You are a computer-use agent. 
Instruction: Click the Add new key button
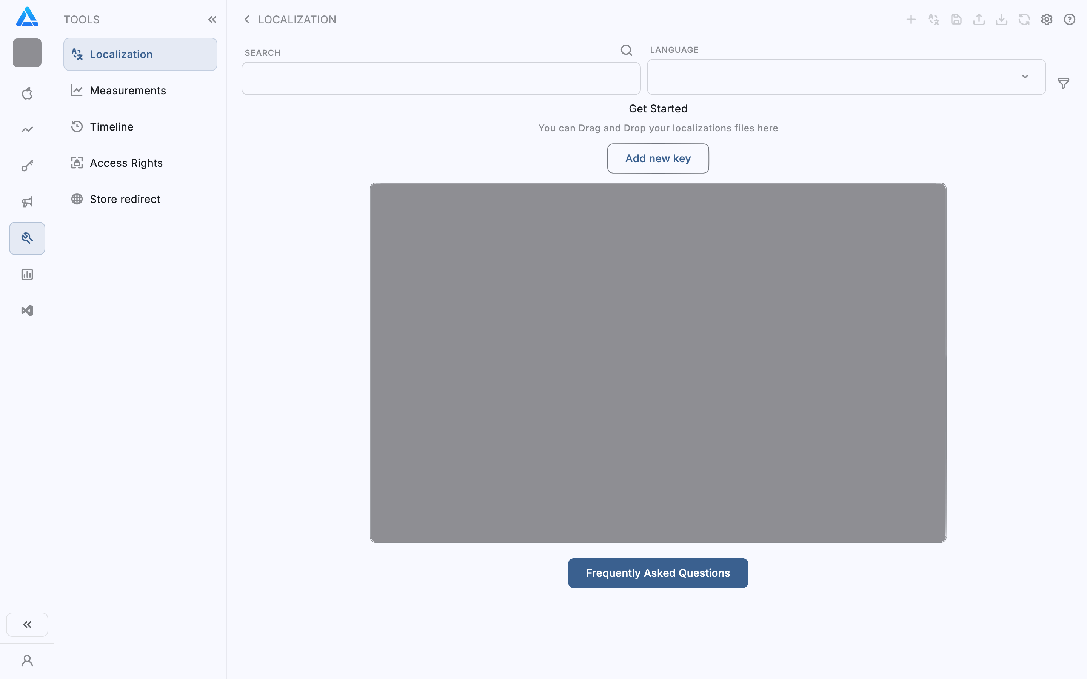click(x=657, y=158)
